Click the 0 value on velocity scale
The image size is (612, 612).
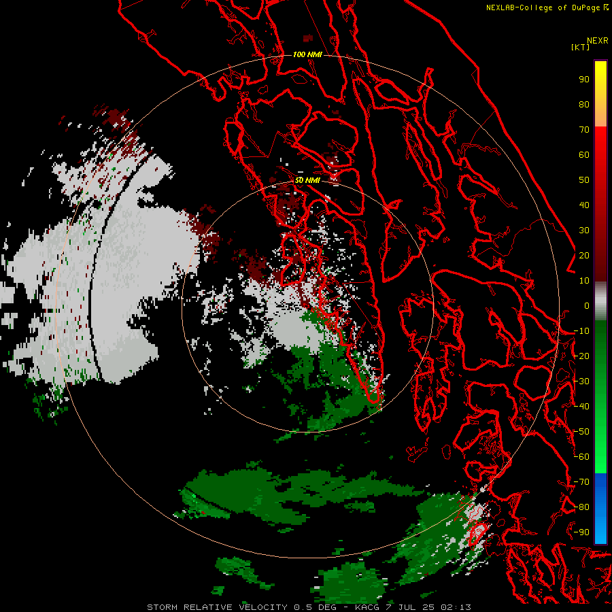(x=587, y=305)
